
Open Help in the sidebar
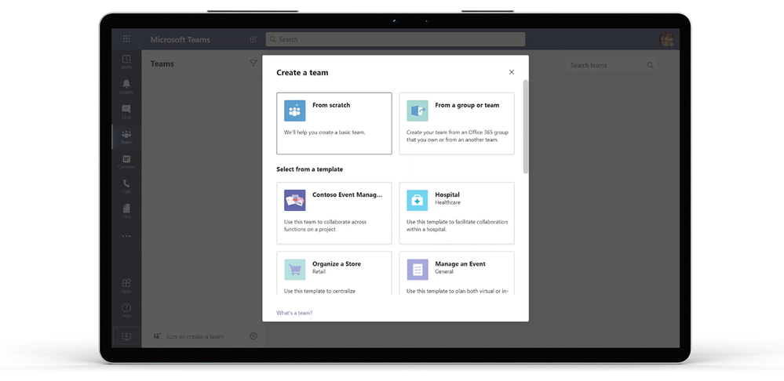click(126, 310)
